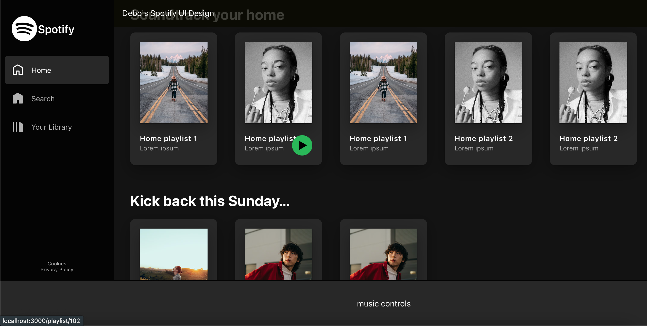The height and width of the screenshot is (326, 647).
Task: Select the Home menu label
Action: point(41,70)
